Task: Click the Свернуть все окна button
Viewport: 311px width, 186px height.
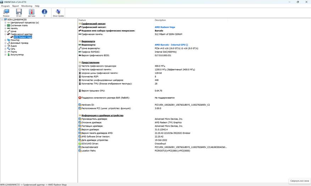Action: coord(299,181)
